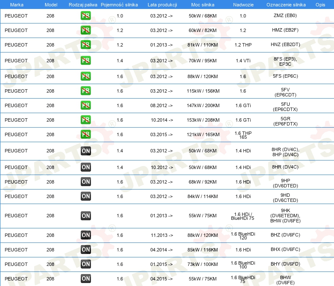Select the engine code HMZ (EB2F)
334x286 pixels.
(285, 30)
